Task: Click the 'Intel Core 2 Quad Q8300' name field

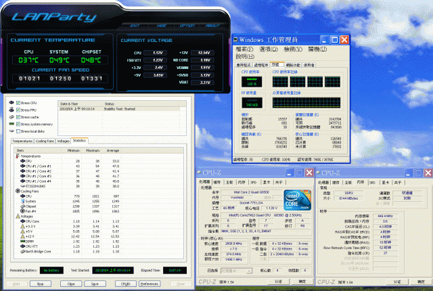Action: (x=251, y=192)
